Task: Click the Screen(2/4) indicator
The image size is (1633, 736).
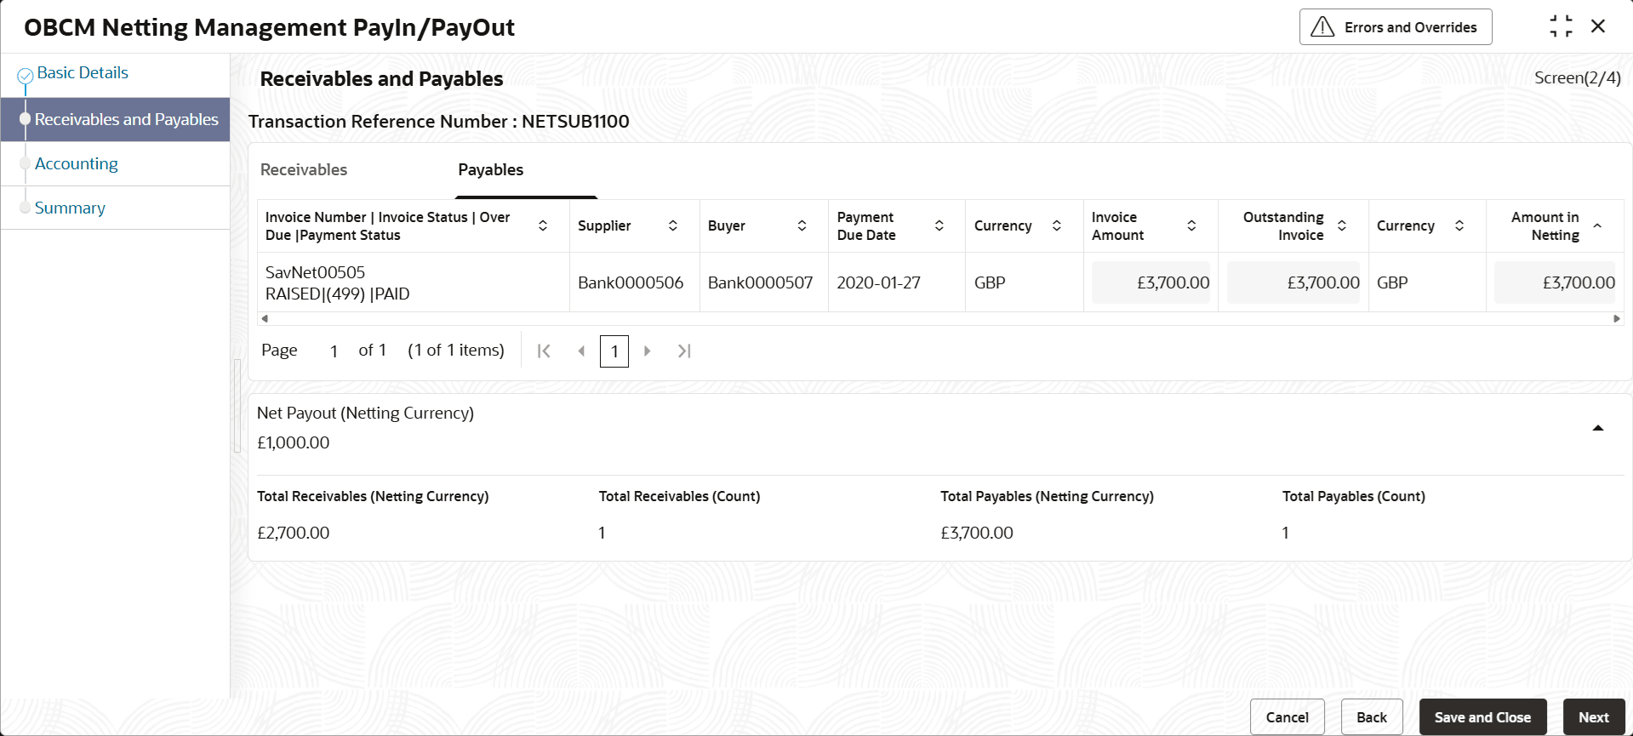Action: pos(1577,77)
